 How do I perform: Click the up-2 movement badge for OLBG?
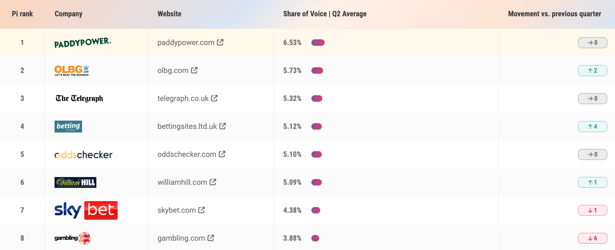(x=592, y=70)
